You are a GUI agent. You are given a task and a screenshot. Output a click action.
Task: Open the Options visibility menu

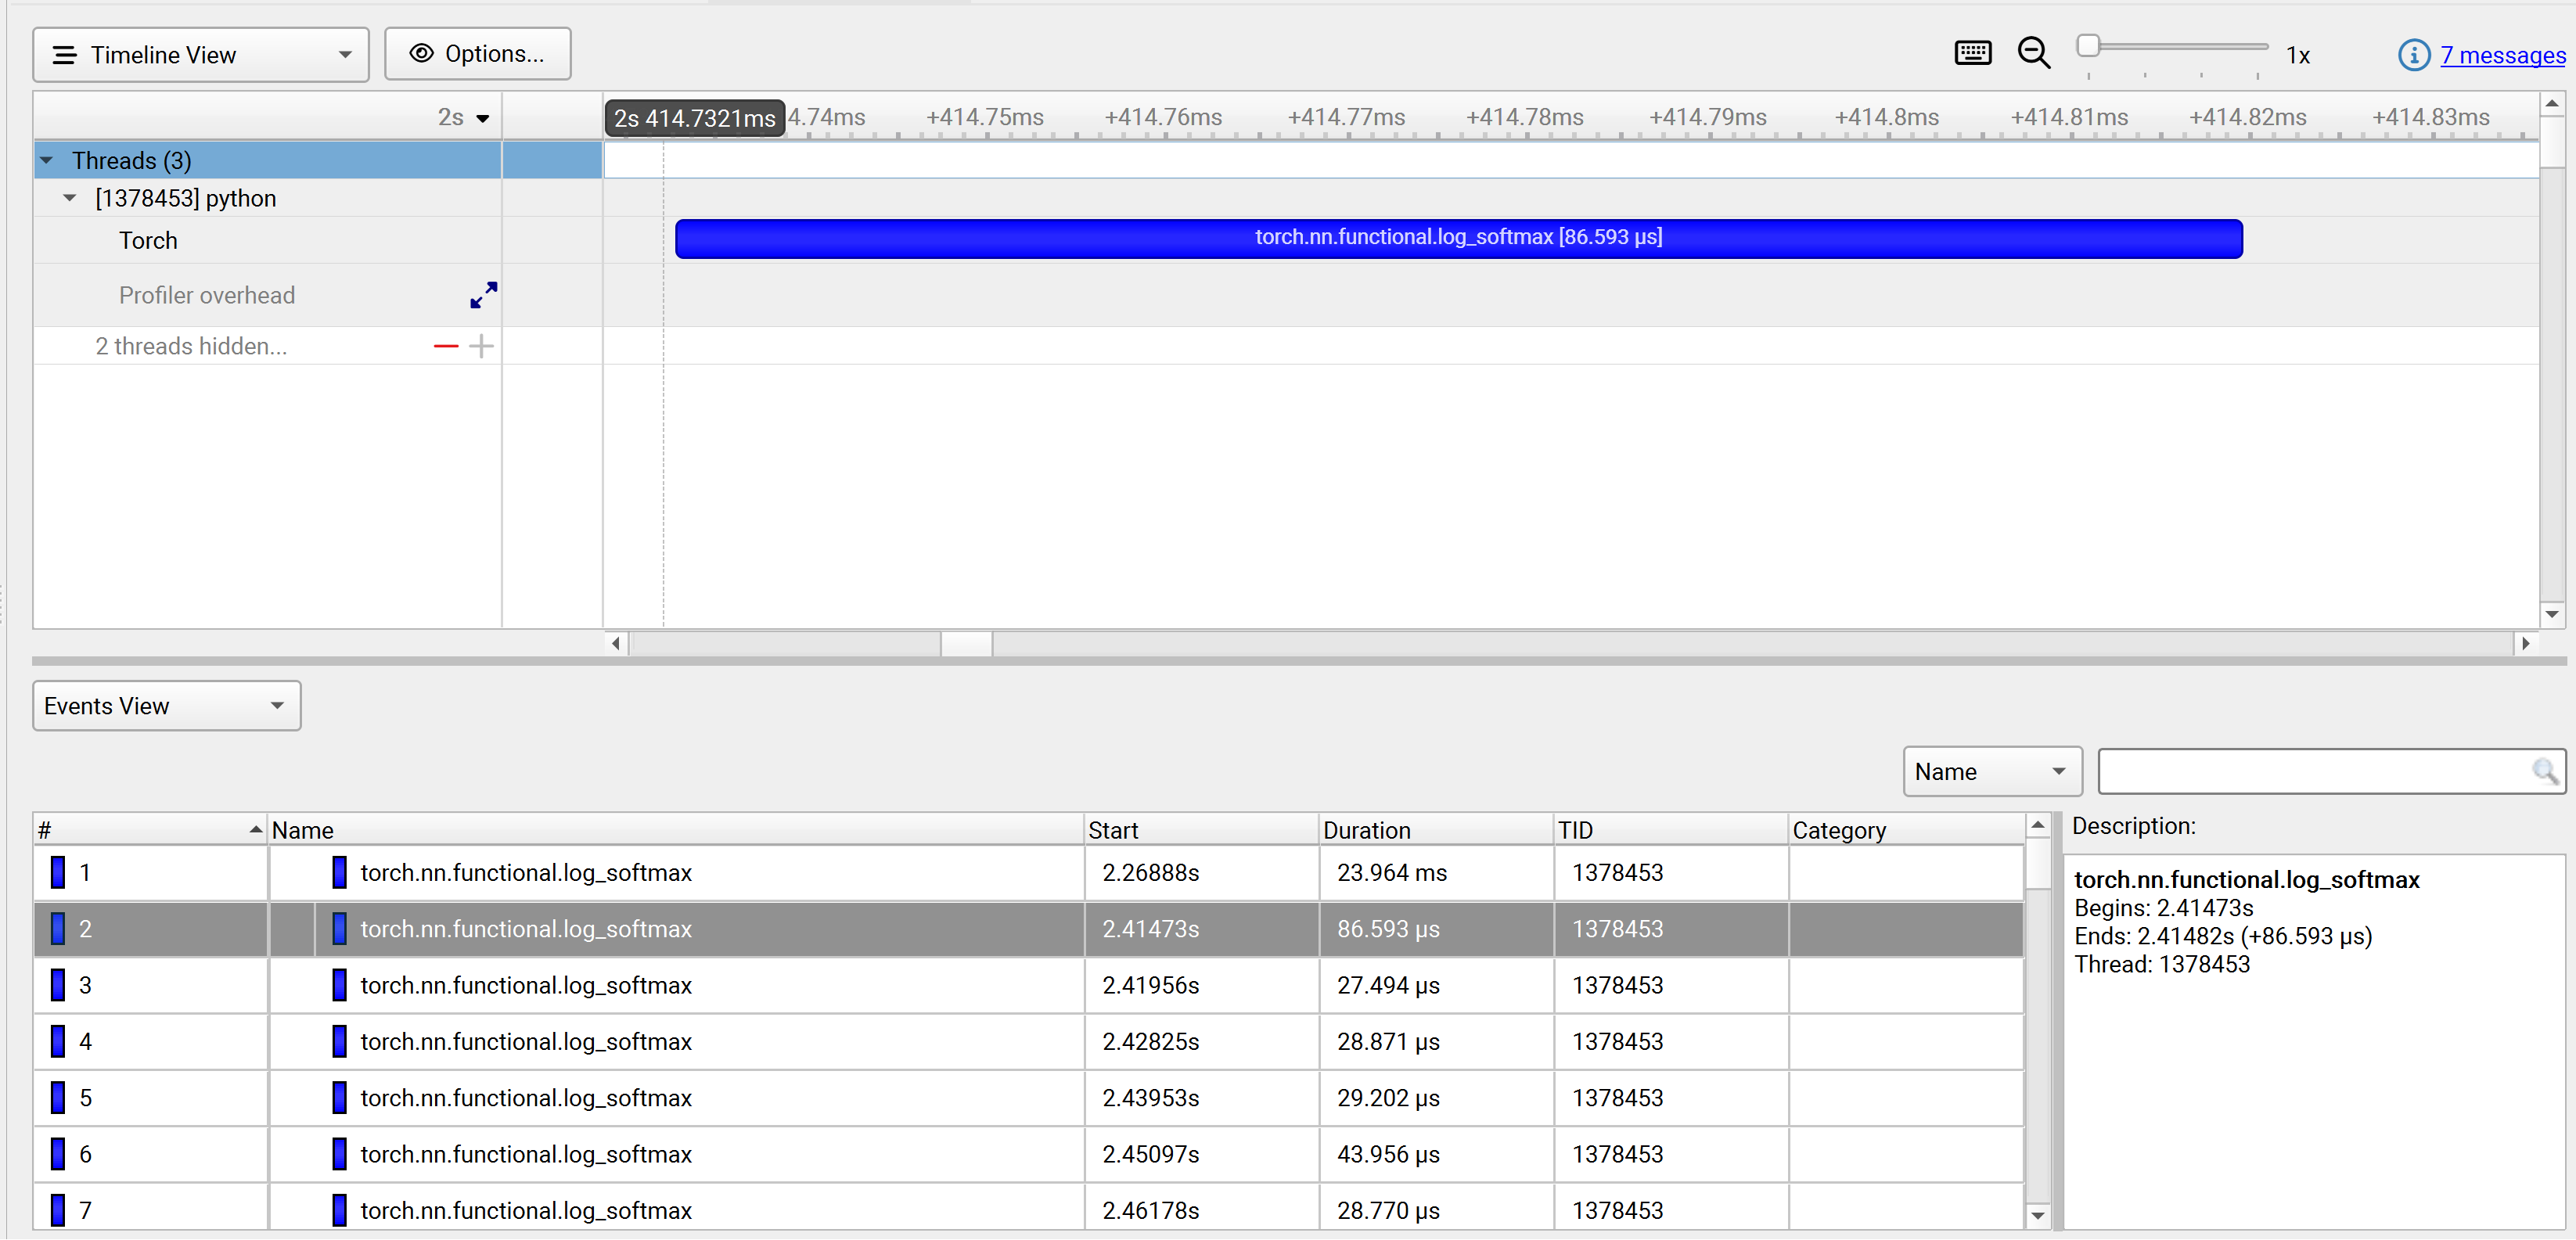(x=478, y=54)
